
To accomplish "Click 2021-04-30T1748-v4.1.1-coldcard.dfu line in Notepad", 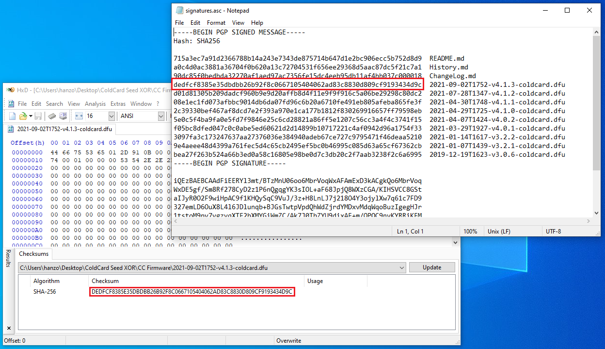I will pyautogui.click(x=497, y=102).
